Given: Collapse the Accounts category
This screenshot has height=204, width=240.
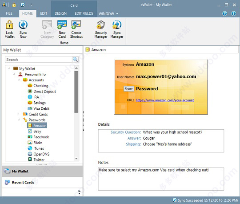Looking at the screenshot, I should tap(19, 80).
